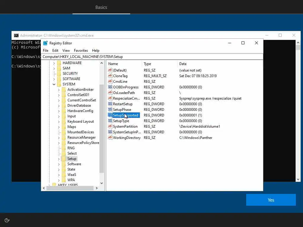Click the SystemSetupInP... DWORD icon
Image resolution: width=303 pixels, height=227 pixels.
tap(110, 132)
